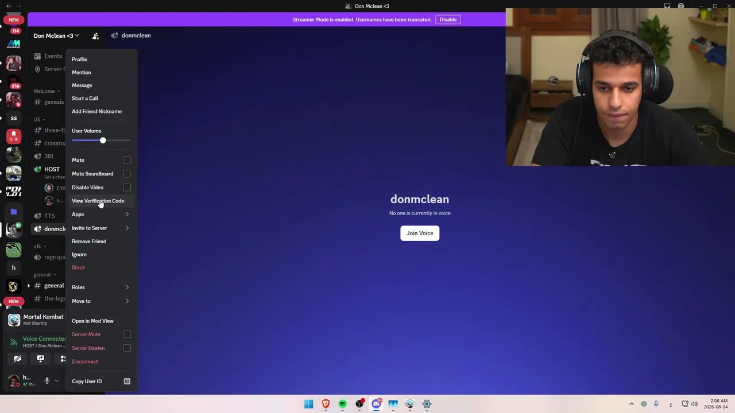The image size is (735, 413).
Task: Select View Verification Code
Action: pos(100,201)
